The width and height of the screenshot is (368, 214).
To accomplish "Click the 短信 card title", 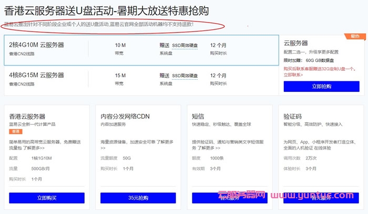I will click(x=198, y=116).
